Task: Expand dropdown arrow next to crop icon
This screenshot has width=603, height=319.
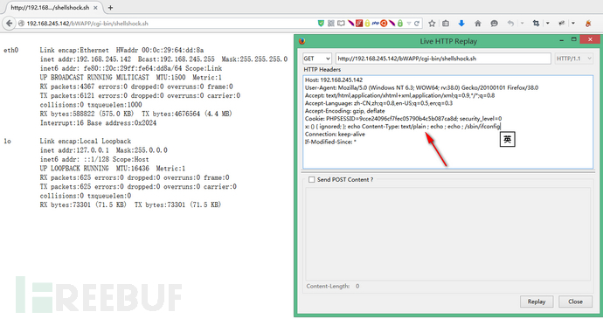Action: [x=548, y=24]
